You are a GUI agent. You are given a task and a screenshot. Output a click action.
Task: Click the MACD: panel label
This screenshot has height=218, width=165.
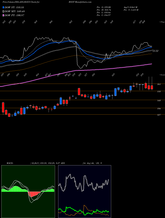[x=10, y=163]
